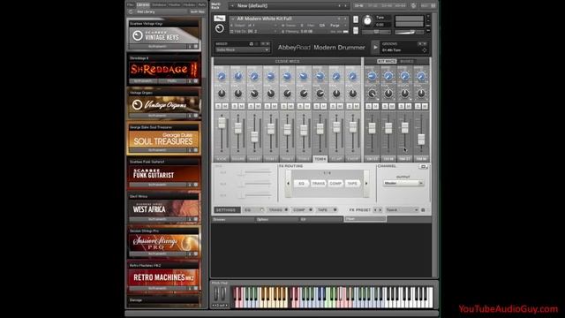Open Instruments of Soul Treasures library

click(x=157, y=150)
